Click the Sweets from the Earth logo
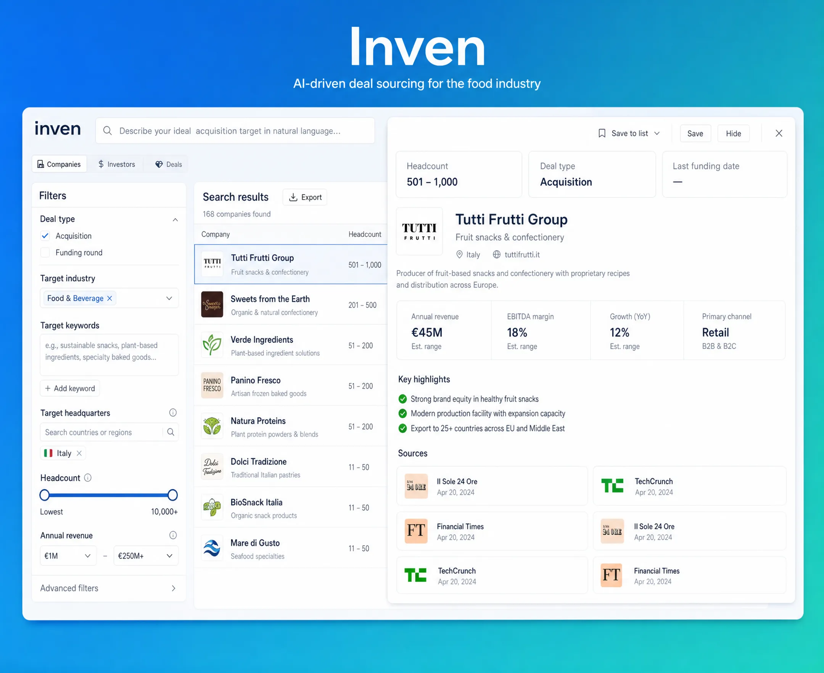 pyautogui.click(x=212, y=304)
